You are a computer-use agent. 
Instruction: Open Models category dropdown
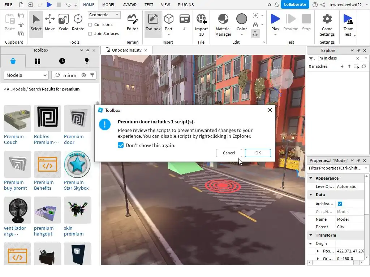(26, 75)
